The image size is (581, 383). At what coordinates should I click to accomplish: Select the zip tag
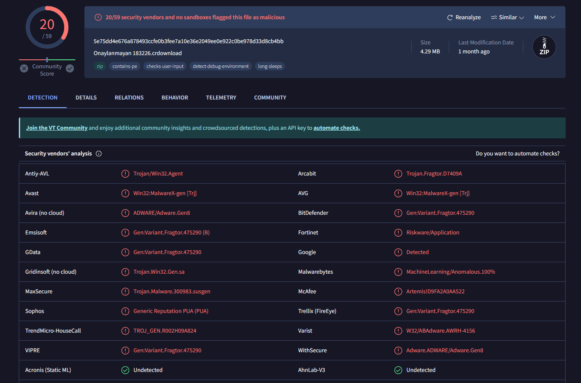tap(100, 66)
